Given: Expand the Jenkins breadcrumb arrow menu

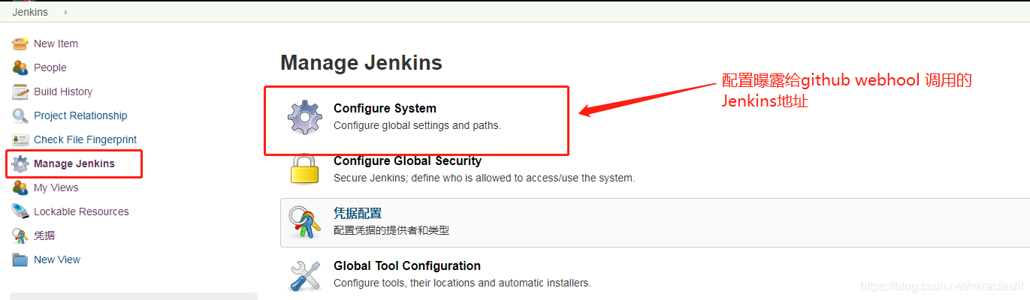Looking at the screenshot, I should coord(65,12).
